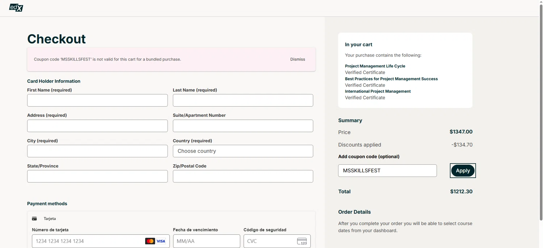
Task: Click the Visa logo in card field
Action: (x=161, y=241)
